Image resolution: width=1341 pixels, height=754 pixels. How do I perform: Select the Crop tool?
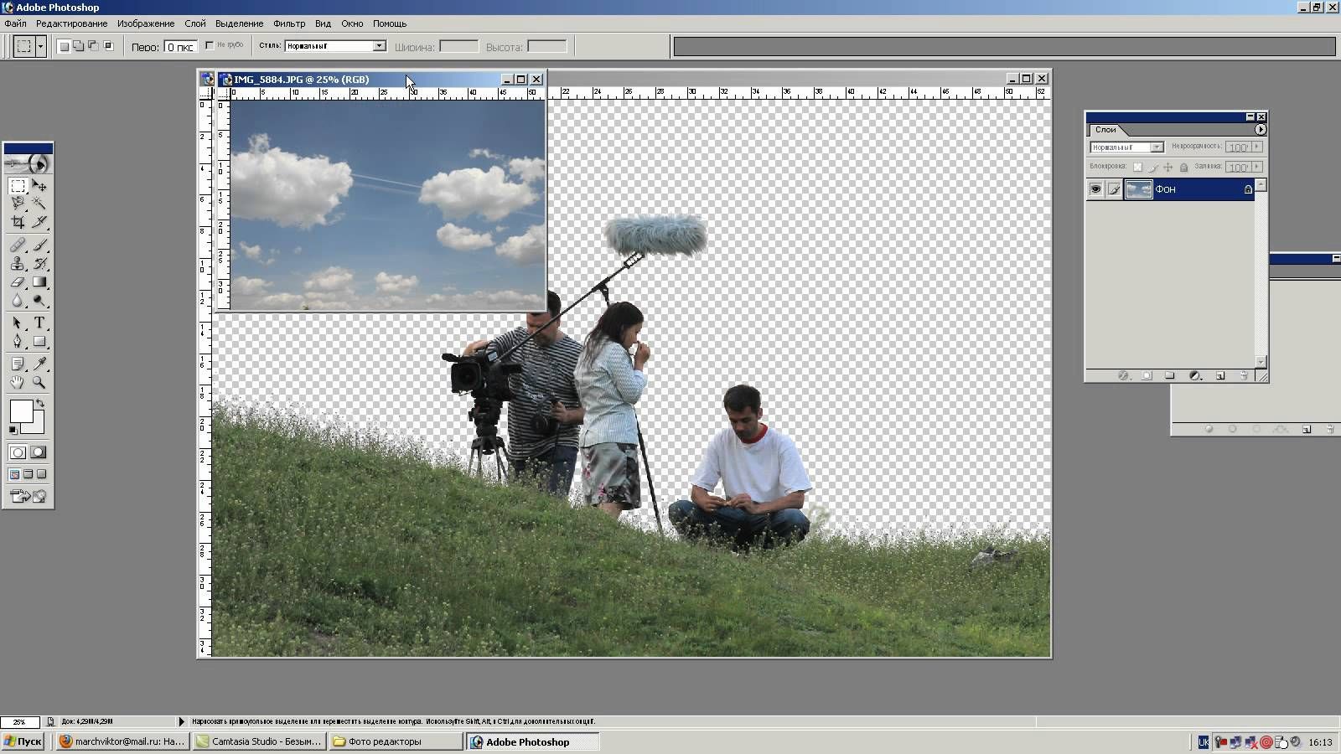click(18, 222)
